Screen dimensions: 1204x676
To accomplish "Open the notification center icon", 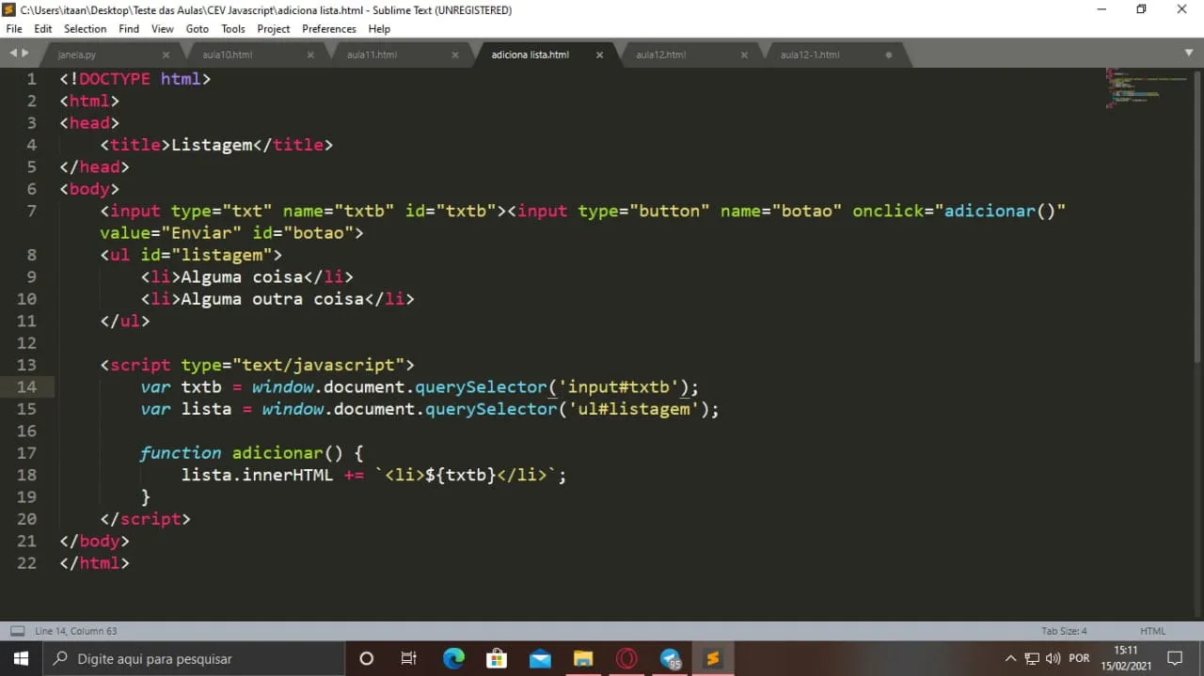I will click(1175, 658).
